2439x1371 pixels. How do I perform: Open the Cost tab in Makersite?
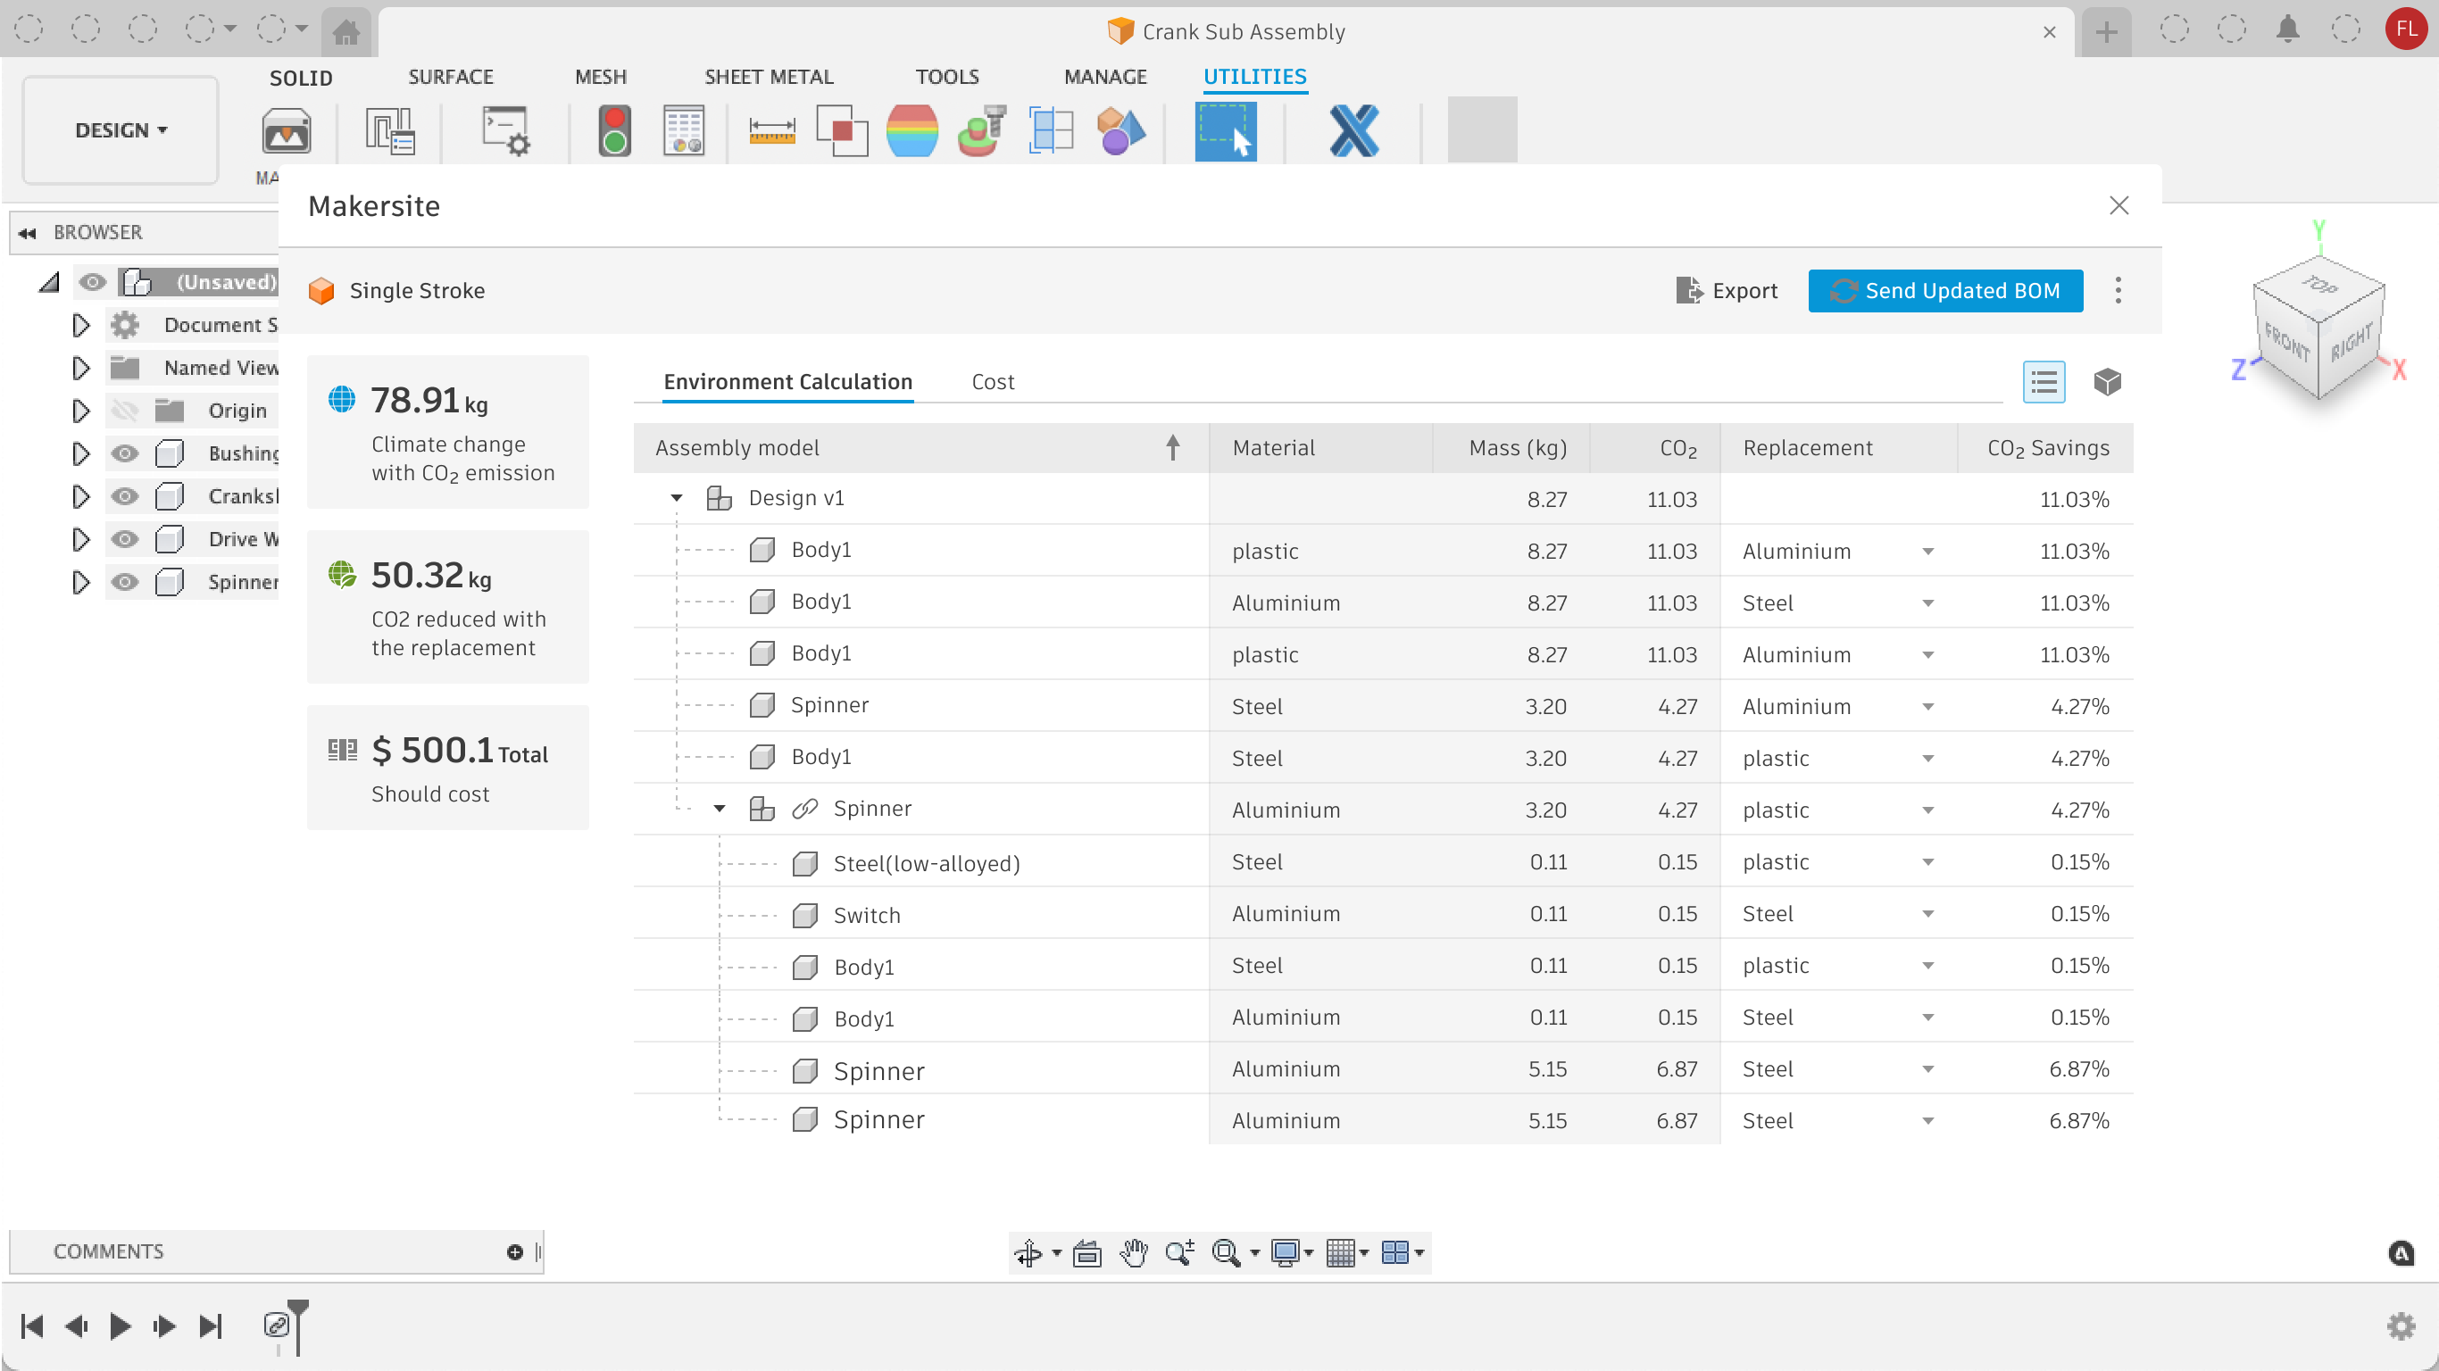(992, 381)
